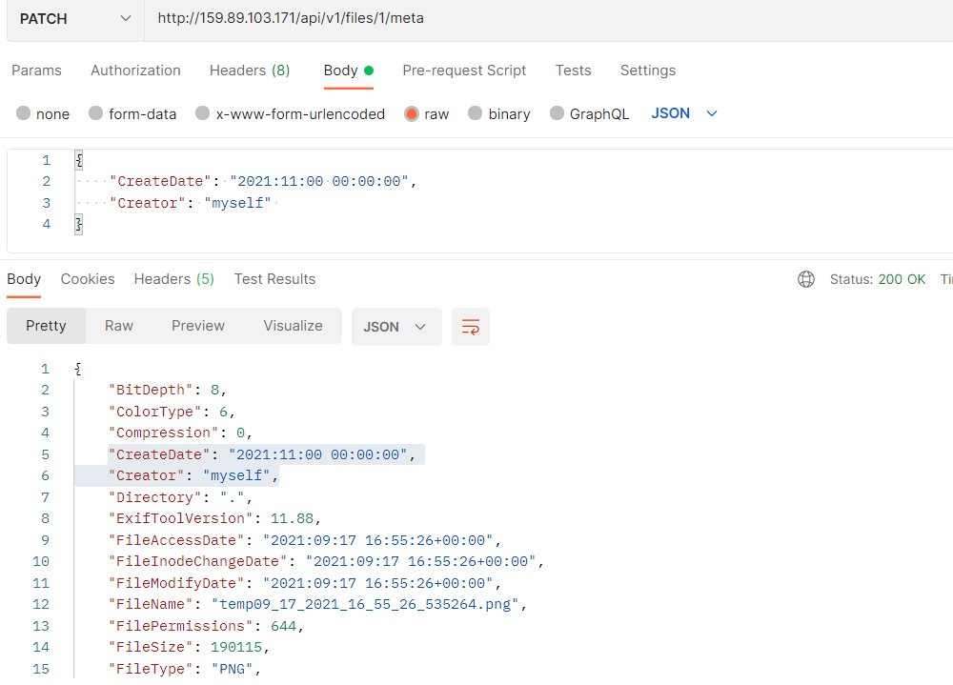953x685 pixels.
Task: Switch to the Raw response view
Action: pos(119,326)
